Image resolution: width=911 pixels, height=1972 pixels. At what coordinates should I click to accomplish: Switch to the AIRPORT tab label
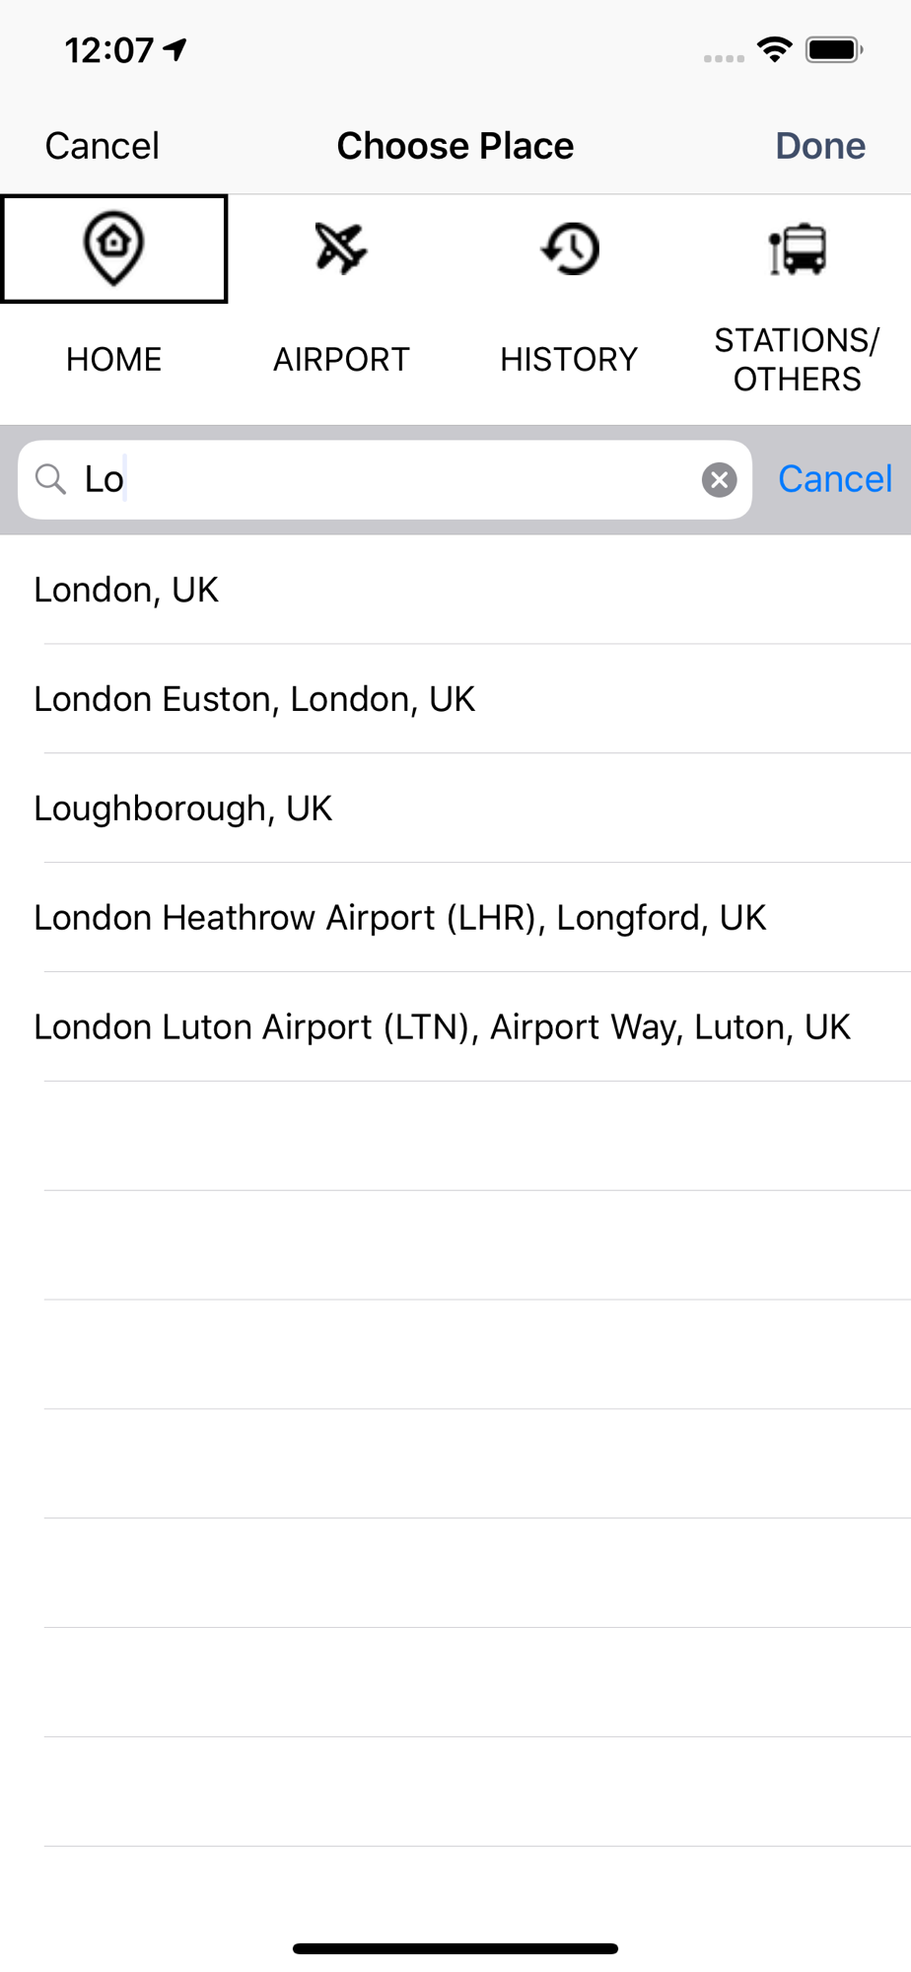coord(341,360)
